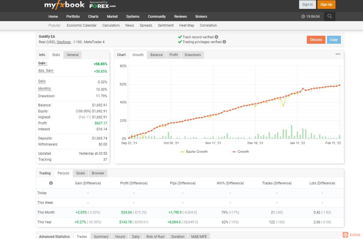Open the Community navigation menu
The height and width of the screenshot is (239, 363).
coord(157,17)
